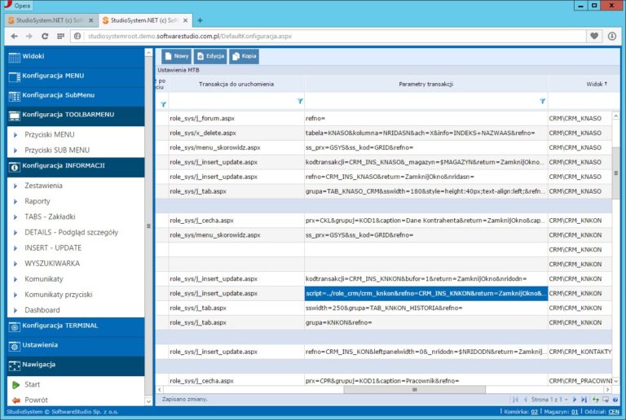Select the role_sys/x_delete.aspx cell

(x=236, y=133)
